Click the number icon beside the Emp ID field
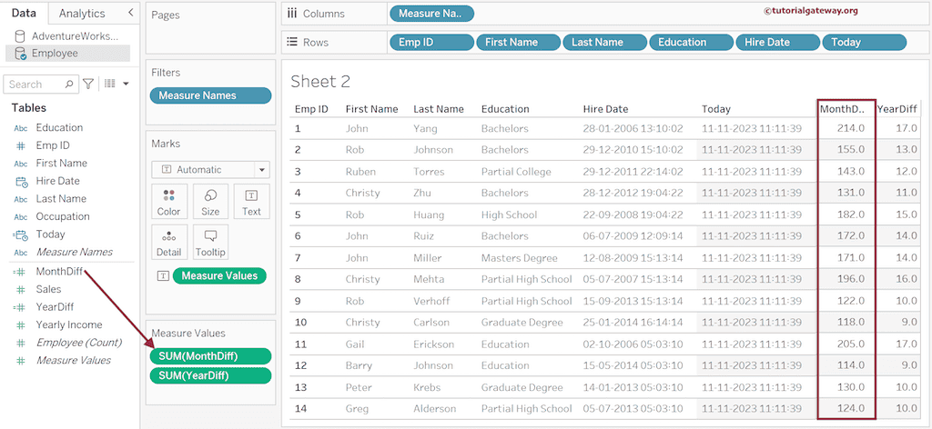The height and width of the screenshot is (429, 932). (x=20, y=145)
